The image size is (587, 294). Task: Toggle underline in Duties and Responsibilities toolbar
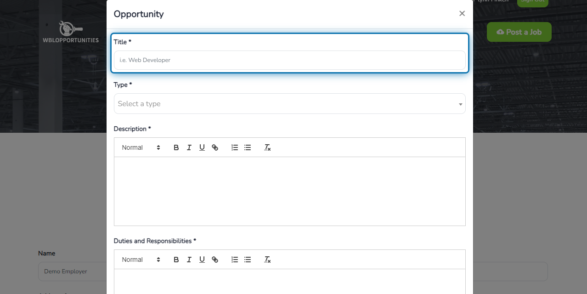click(x=202, y=260)
